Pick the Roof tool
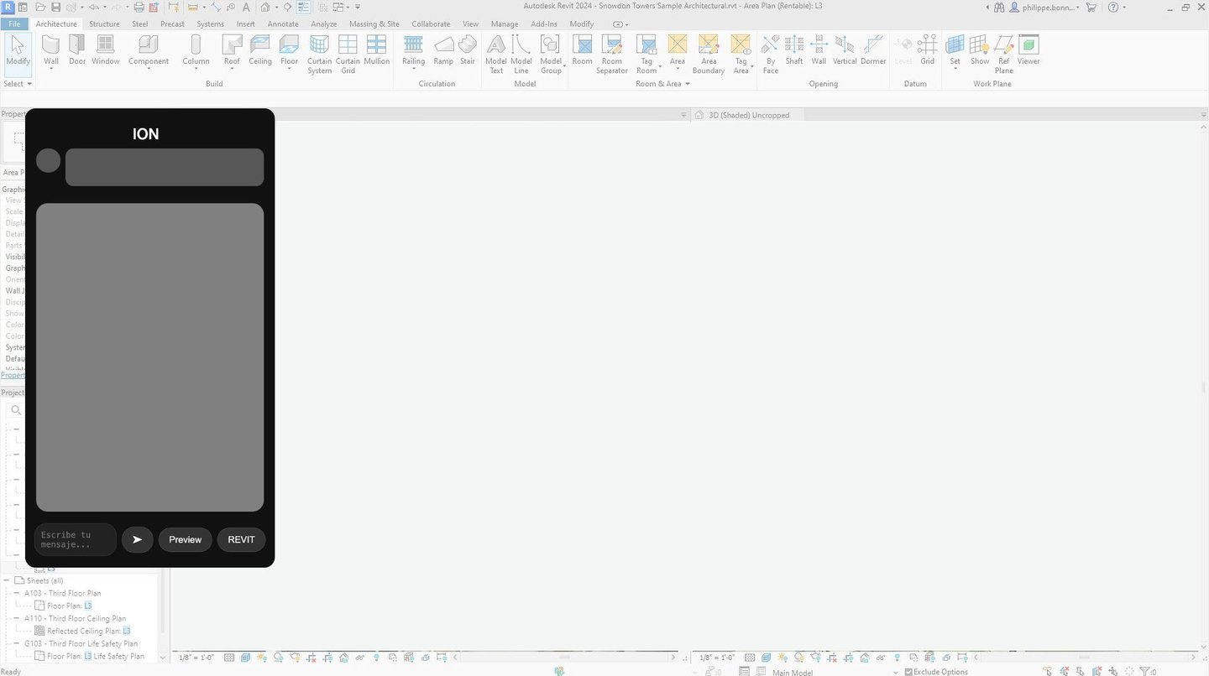 (232, 50)
